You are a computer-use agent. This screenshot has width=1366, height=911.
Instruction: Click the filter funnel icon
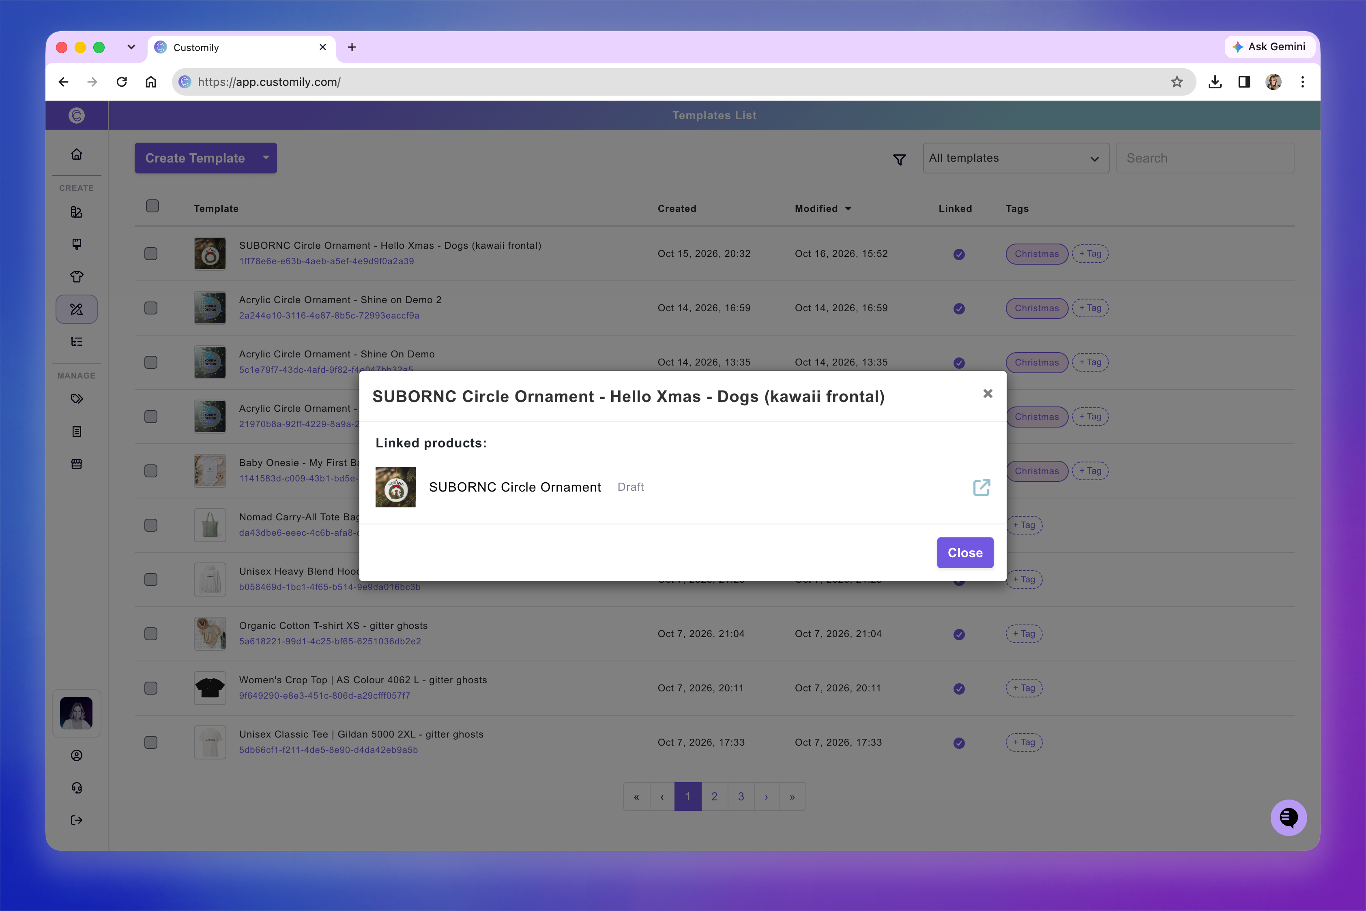click(x=899, y=159)
